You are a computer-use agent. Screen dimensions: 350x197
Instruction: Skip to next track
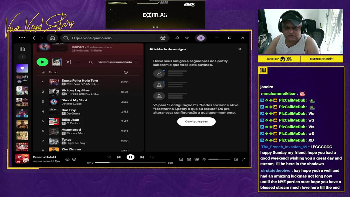pos(142,157)
